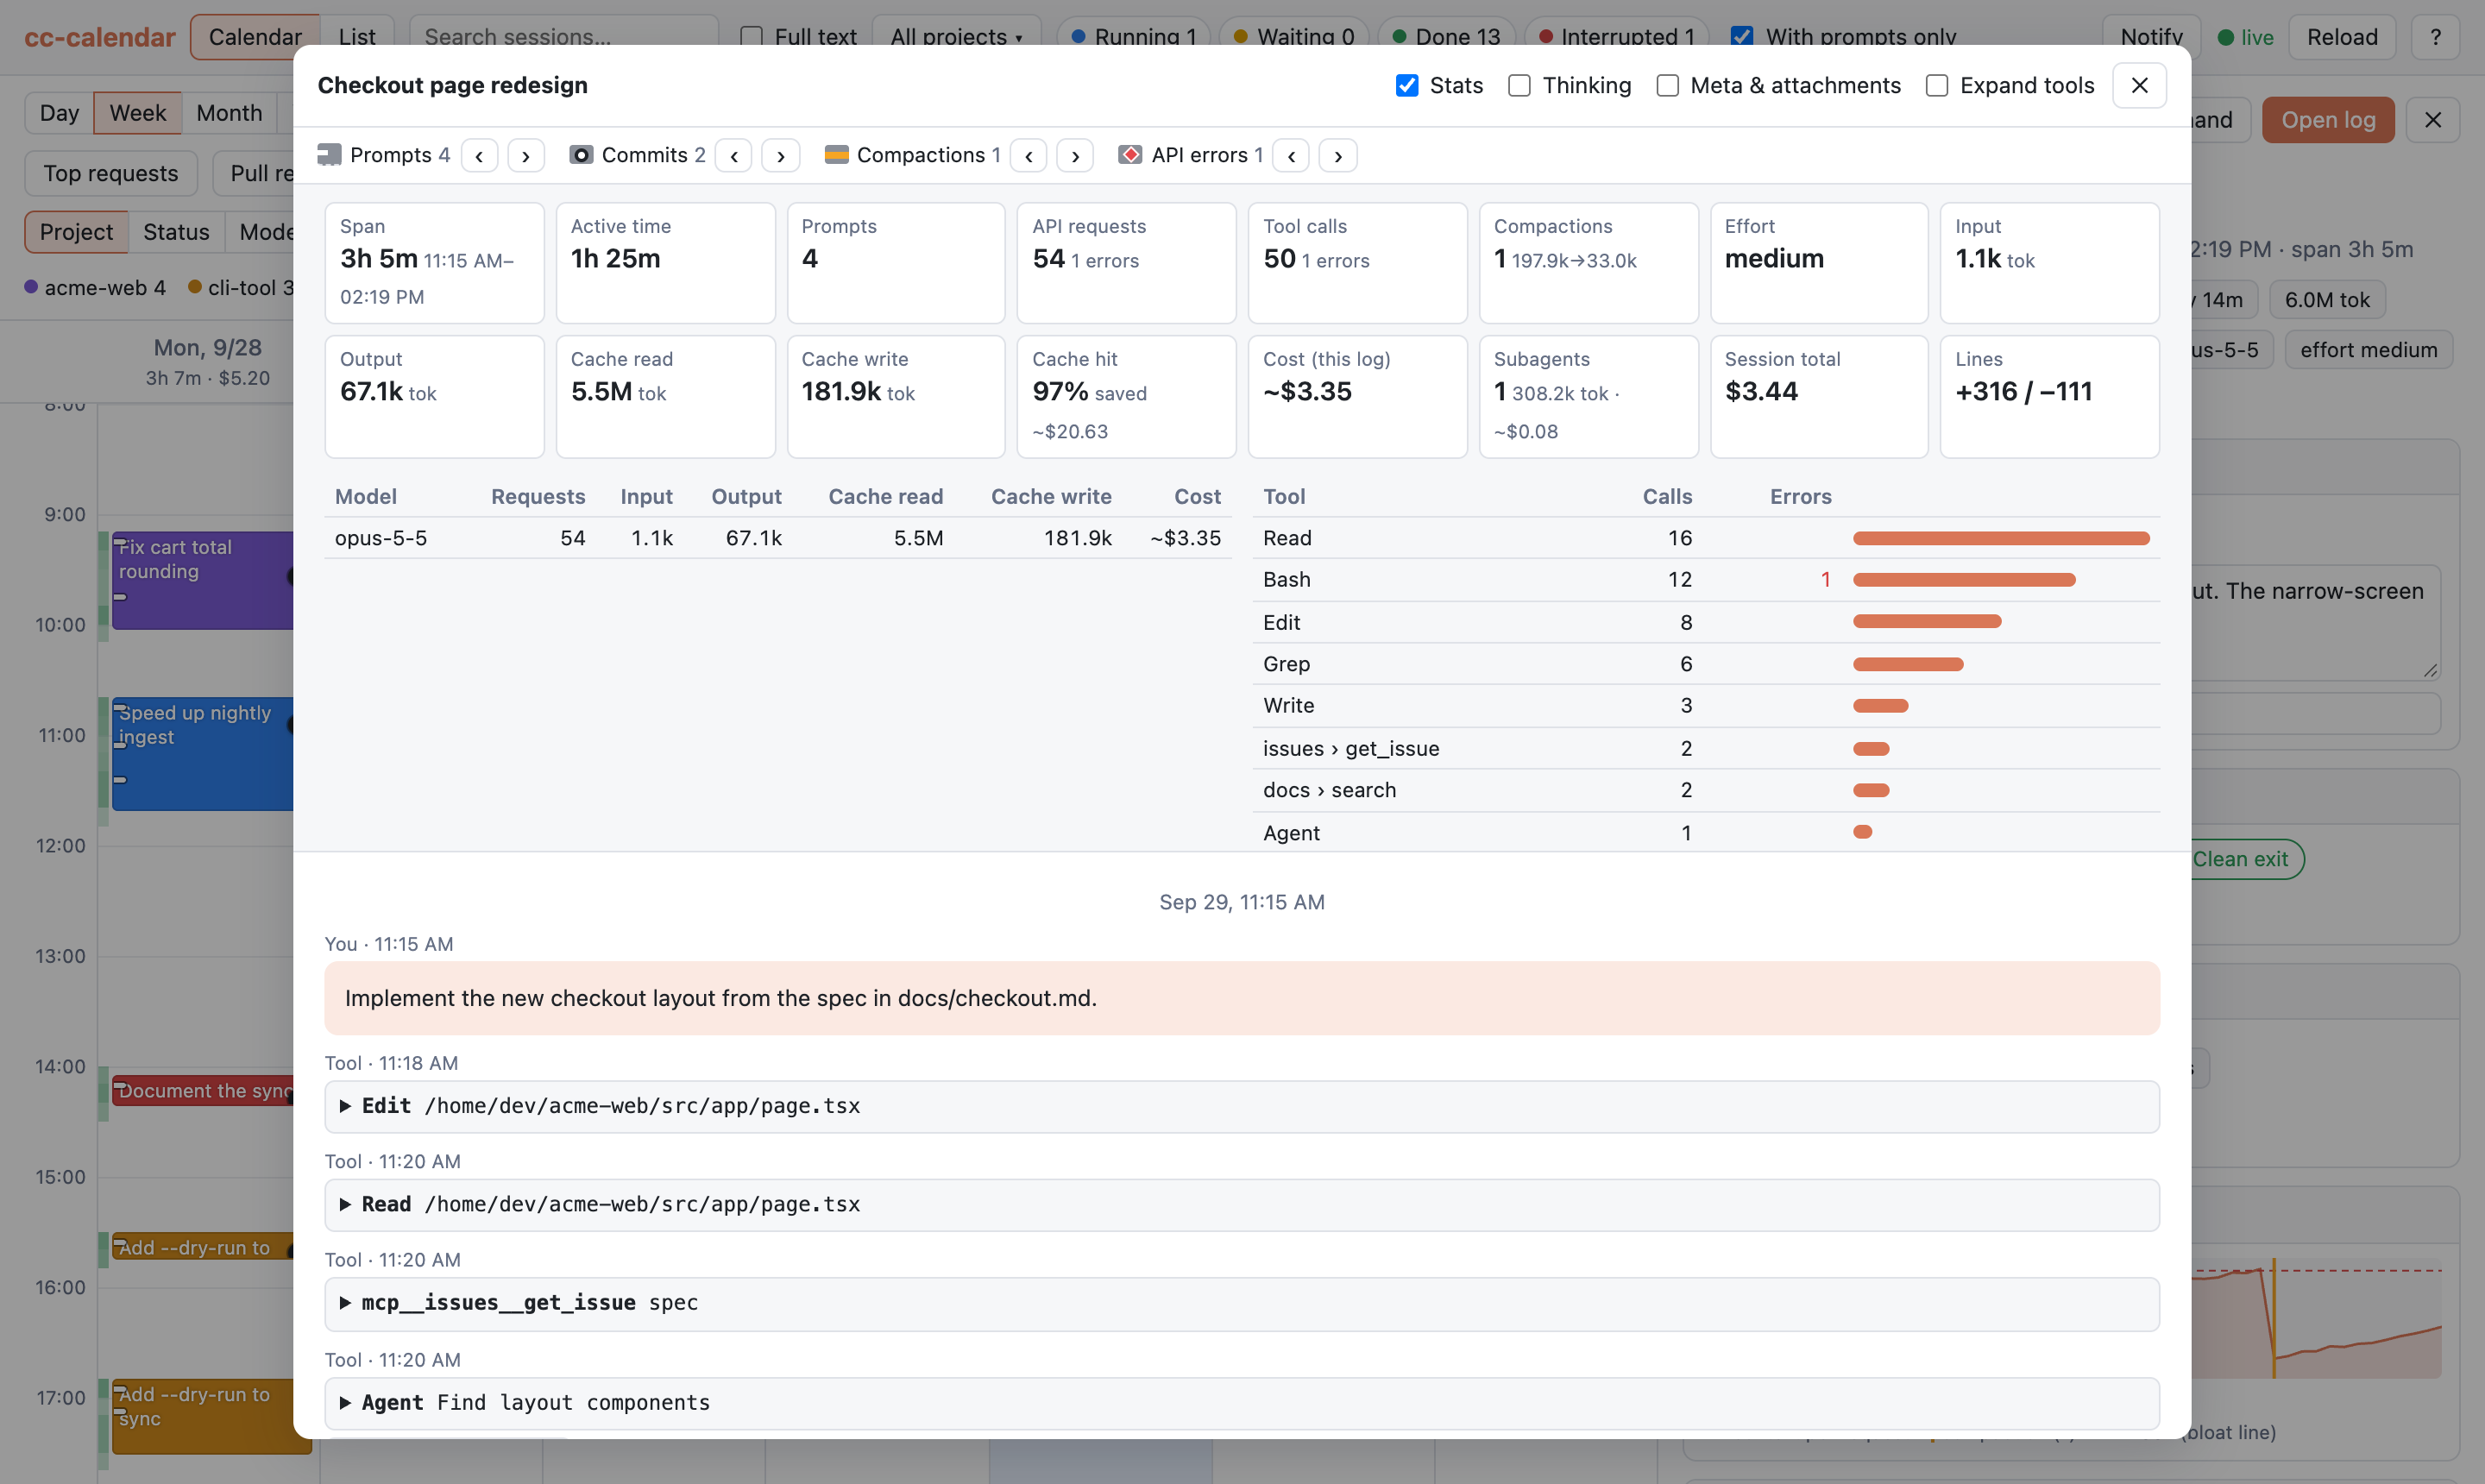This screenshot has width=2485, height=1484.
Task: Click the Compactions icon
Action: (x=836, y=155)
